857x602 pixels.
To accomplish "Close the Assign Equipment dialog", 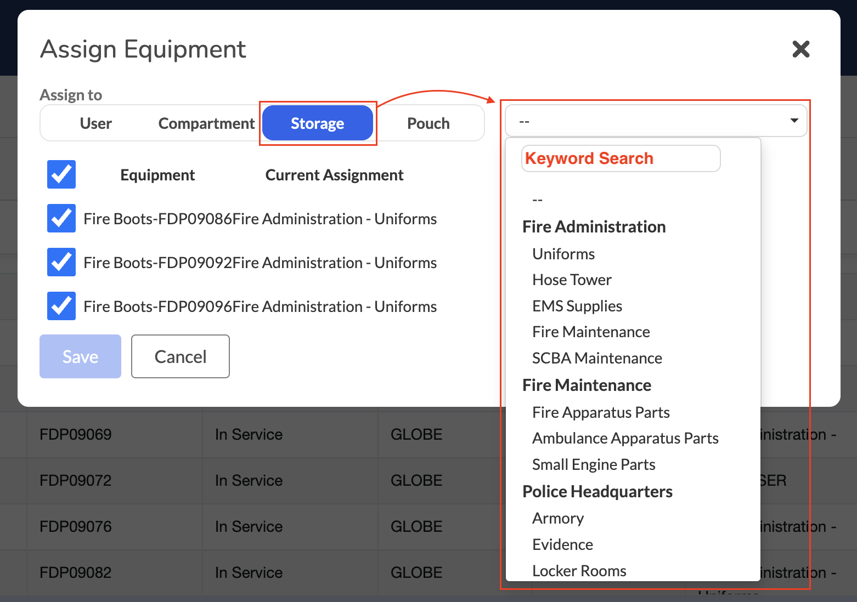I will pyautogui.click(x=801, y=49).
